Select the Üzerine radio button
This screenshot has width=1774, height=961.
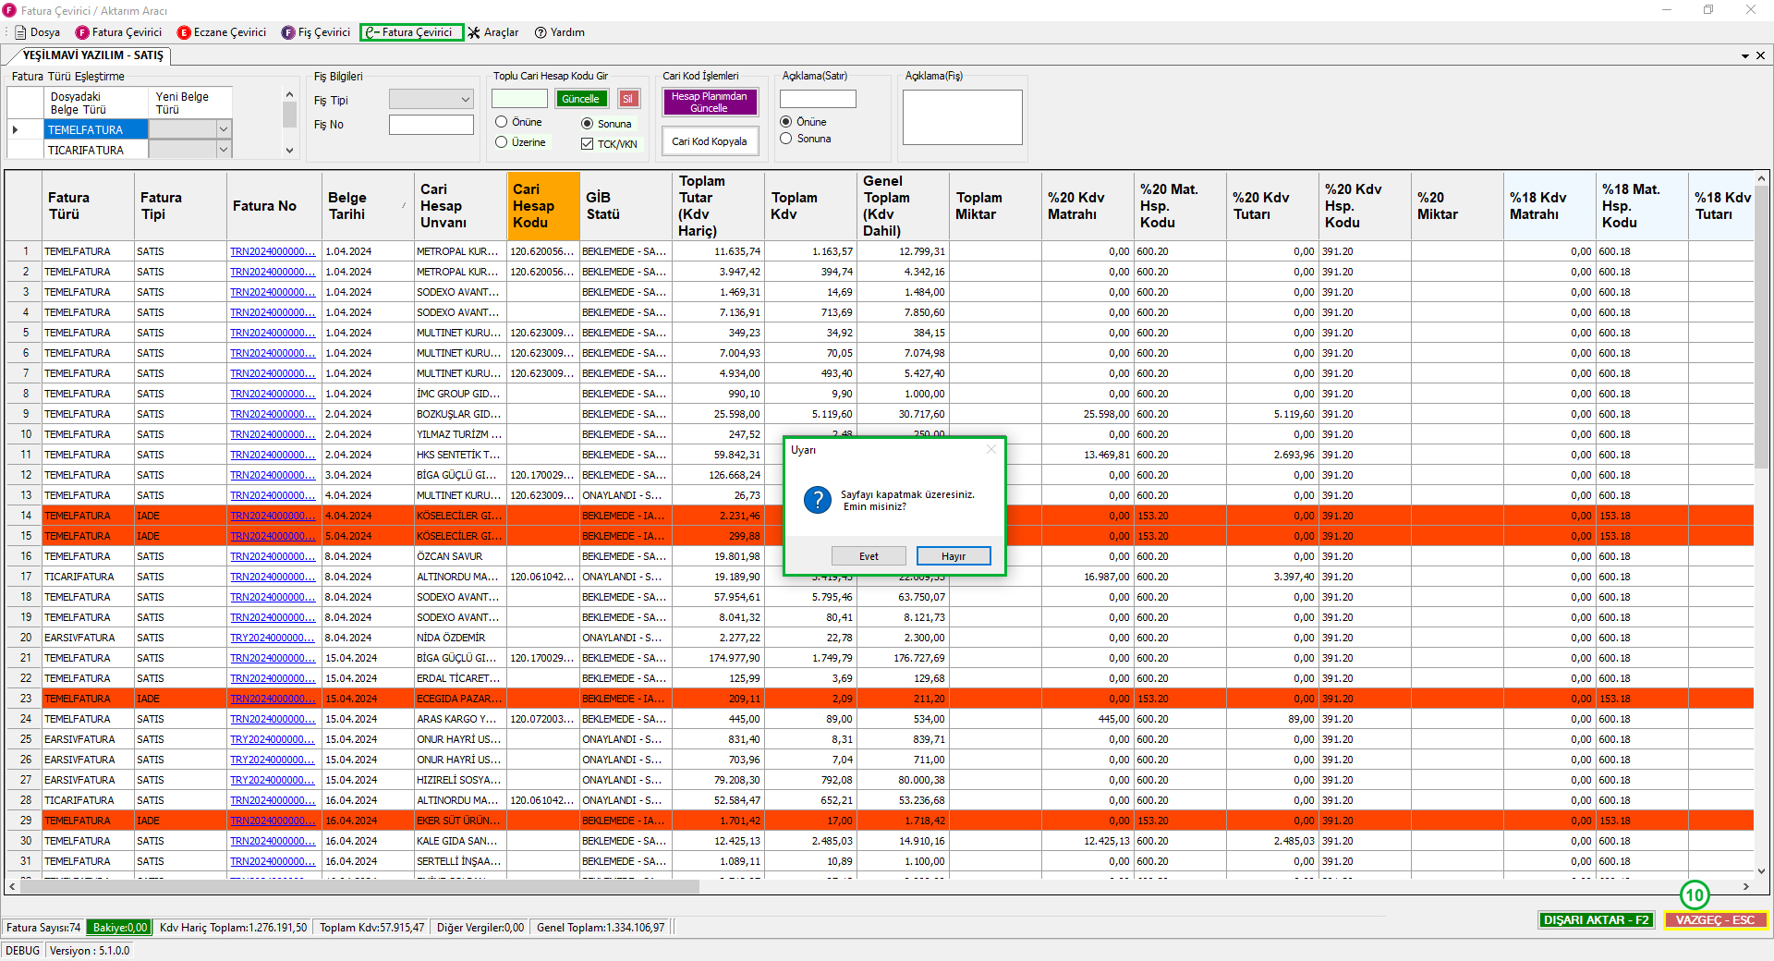pyautogui.click(x=502, y=142)
